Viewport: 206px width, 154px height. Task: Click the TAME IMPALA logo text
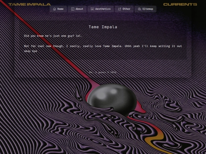click(29, 5)
